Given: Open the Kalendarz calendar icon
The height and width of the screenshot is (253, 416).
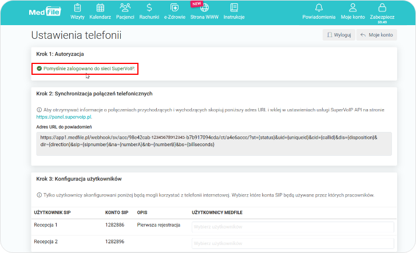Looking at the screenshot, I should point(100,8).
